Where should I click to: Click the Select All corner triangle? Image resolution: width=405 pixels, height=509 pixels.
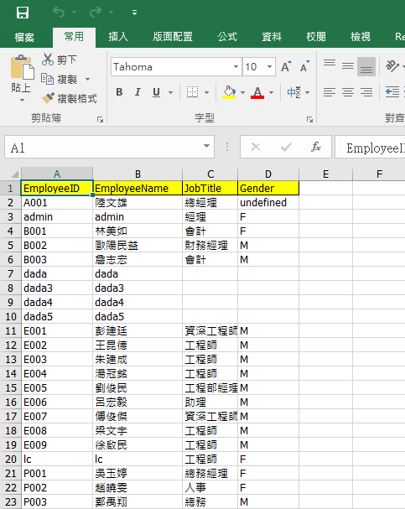tap(14, 174)
